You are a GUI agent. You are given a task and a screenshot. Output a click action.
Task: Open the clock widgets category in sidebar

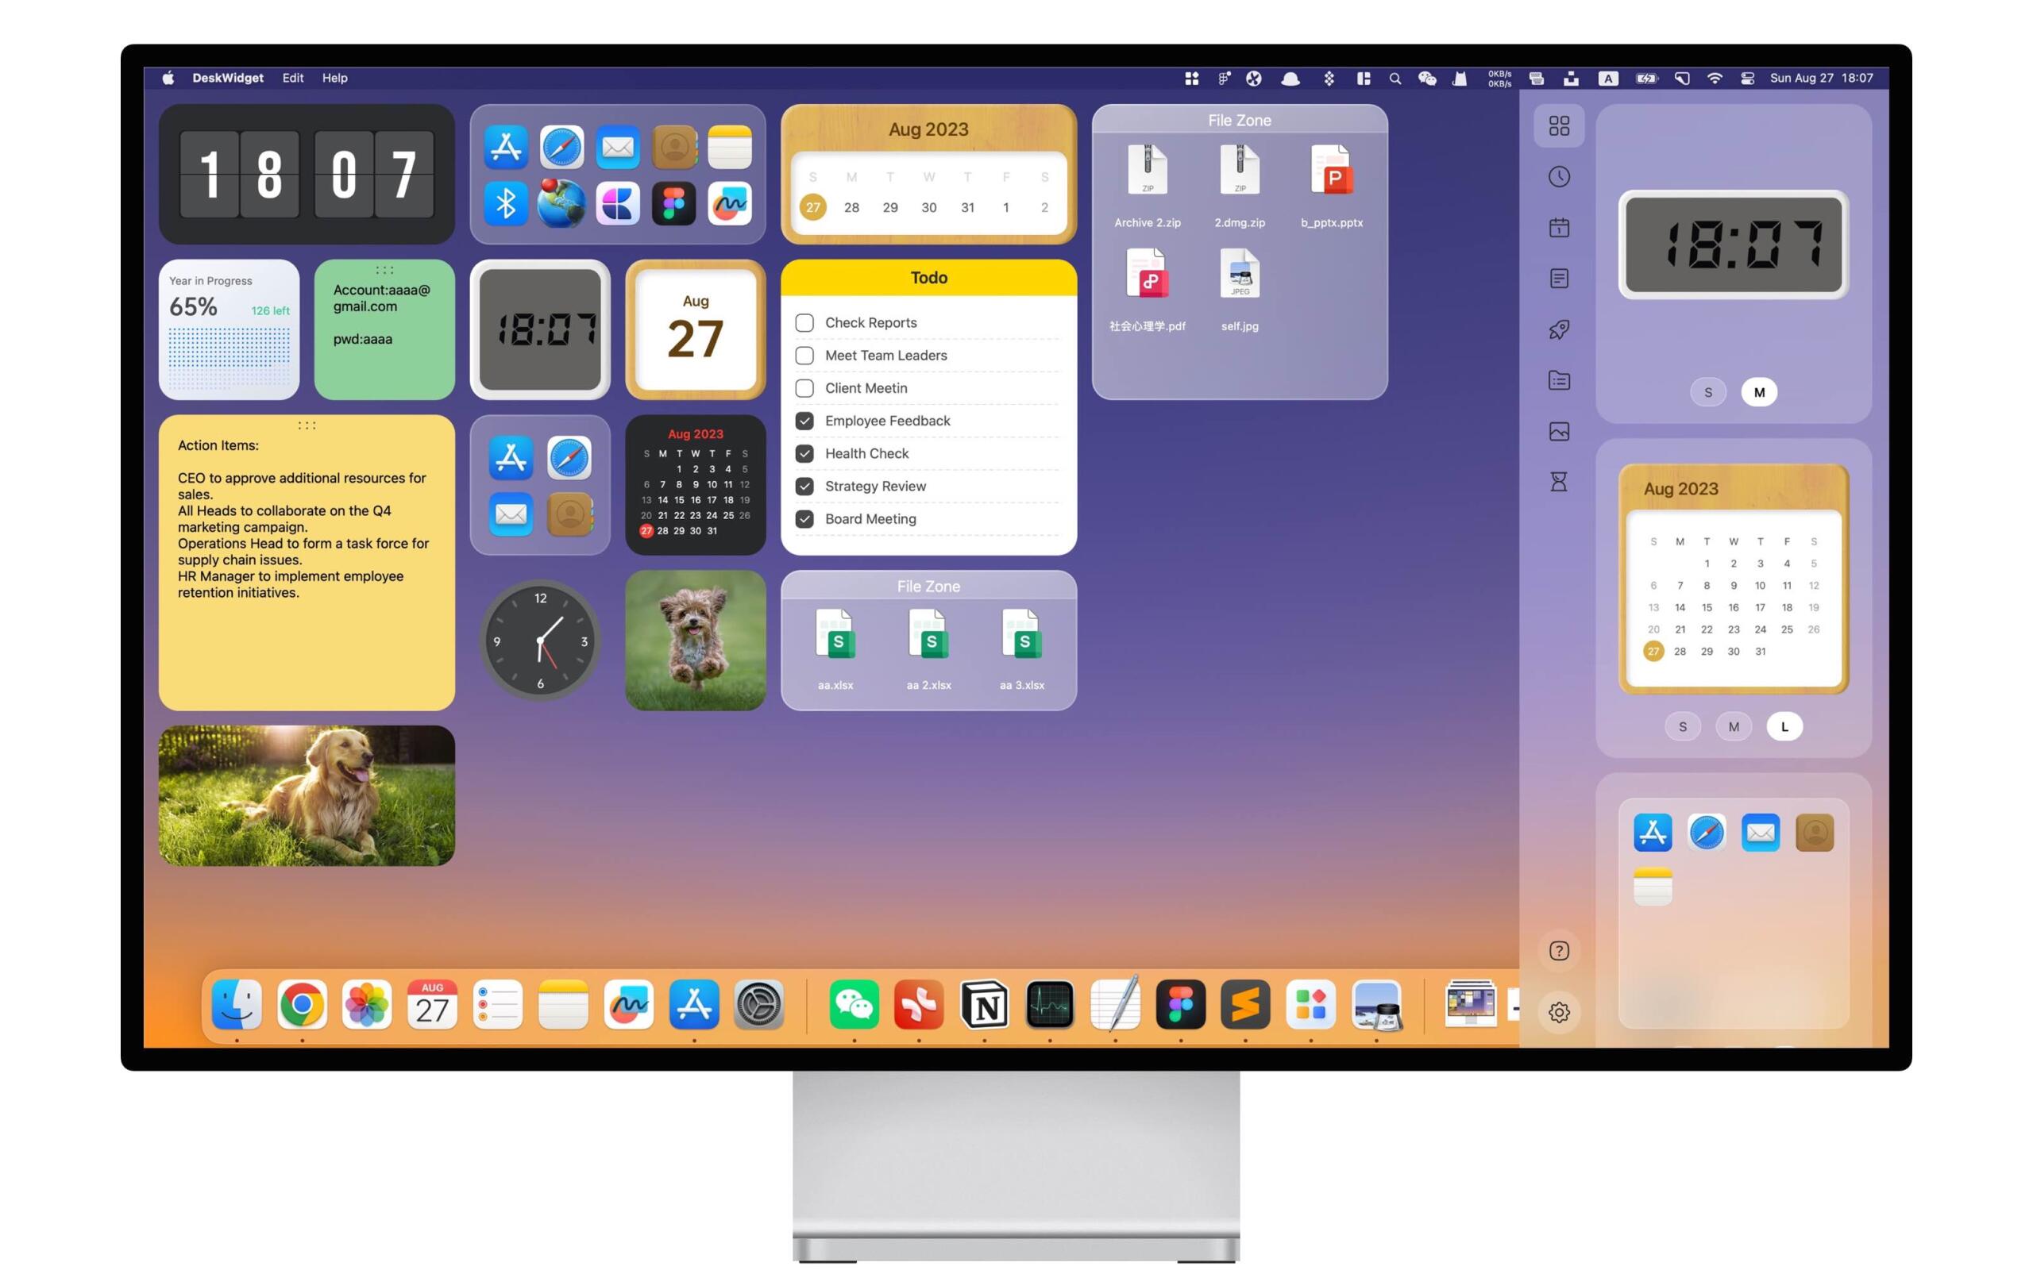pos(1558,176)
